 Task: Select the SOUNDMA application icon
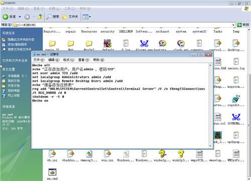click(236, 117)
